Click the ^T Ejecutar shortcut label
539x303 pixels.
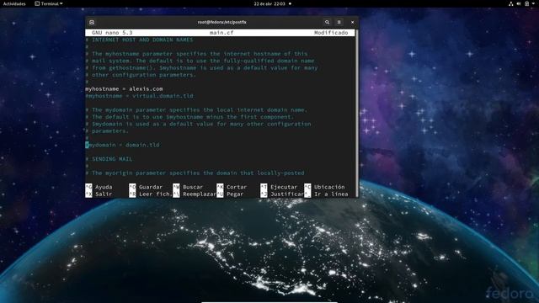[x=279, y=187]
